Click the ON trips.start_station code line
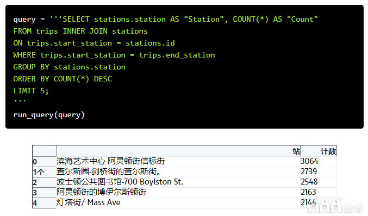 pyautogui.click(x=94, y=43)
